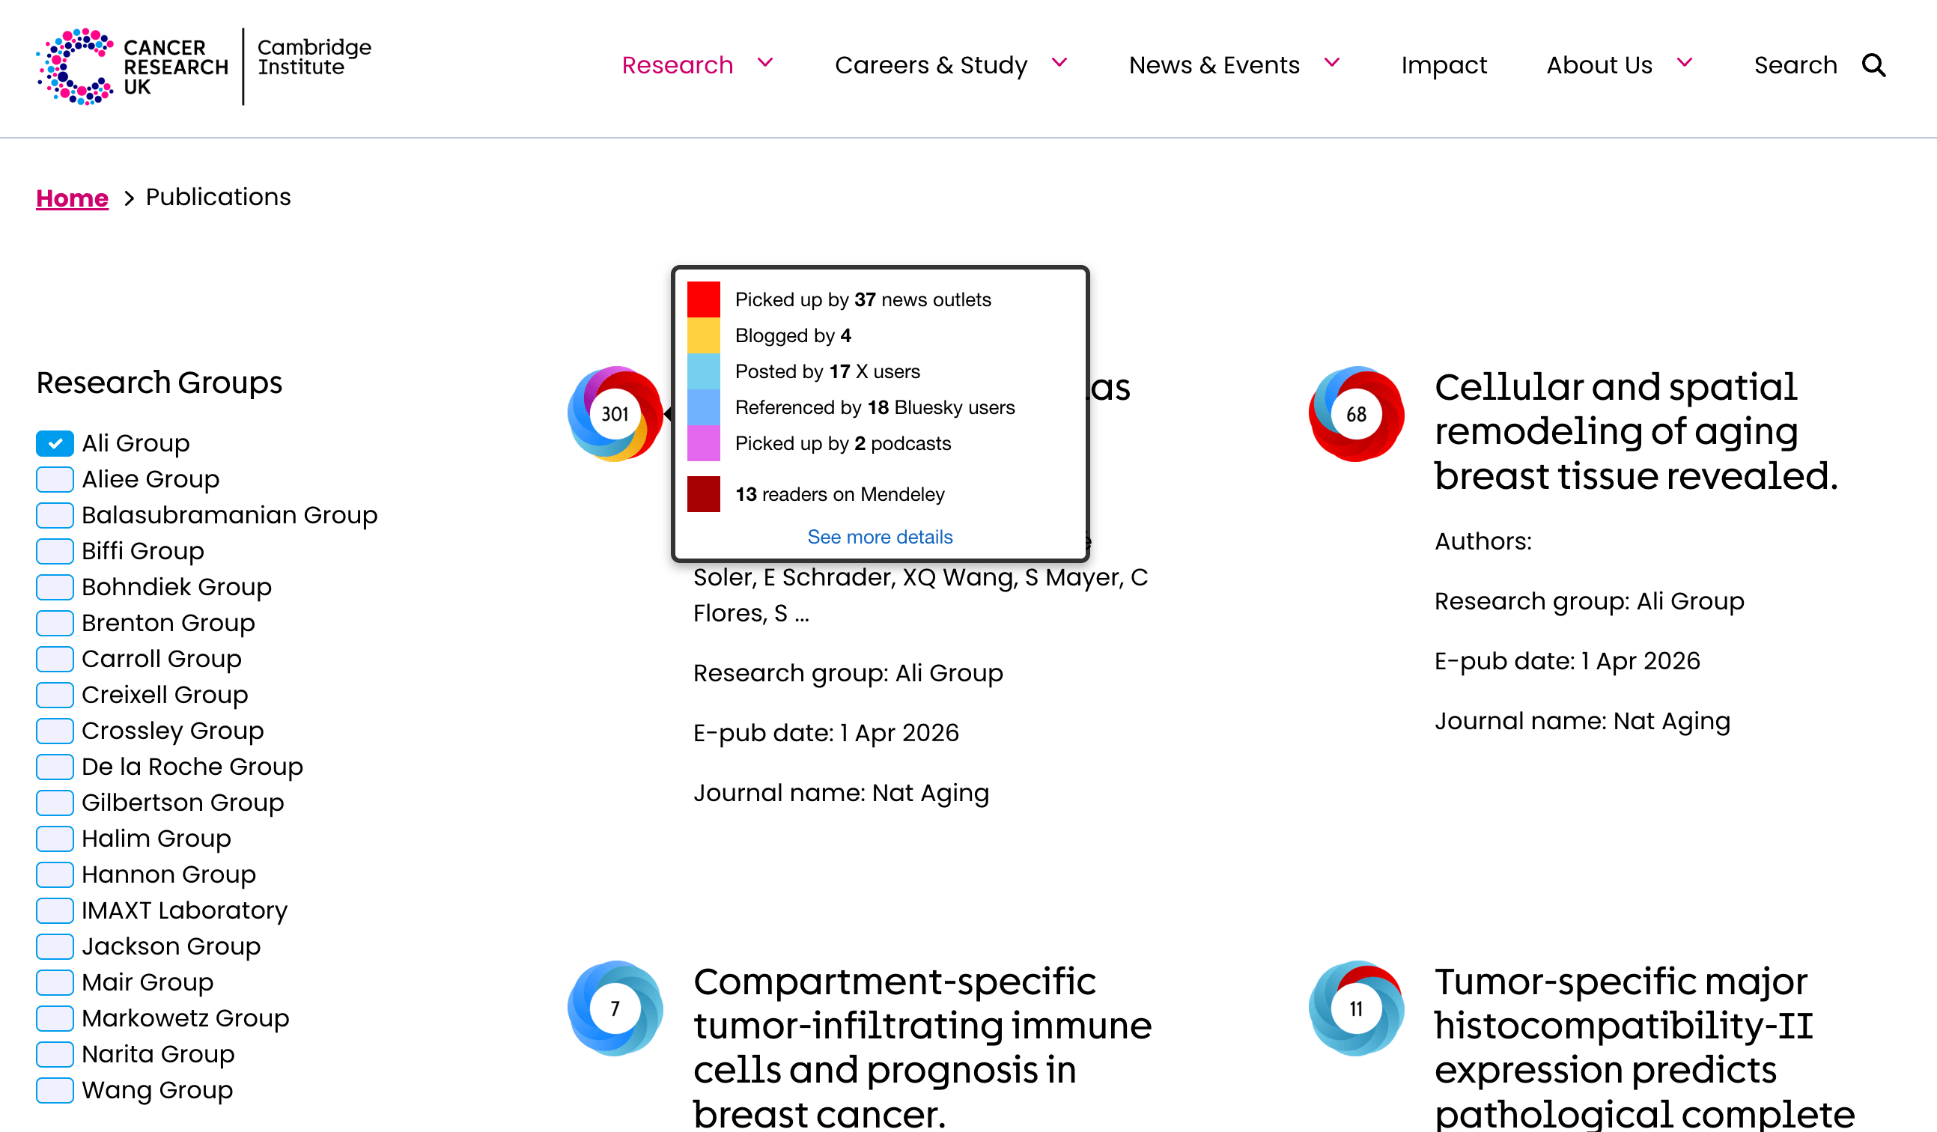
Task: Select the Bohndiek Group checkbox
Action: tap(55, 586)
